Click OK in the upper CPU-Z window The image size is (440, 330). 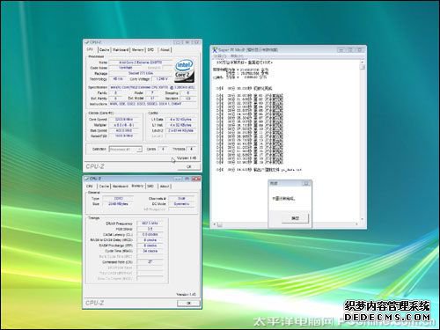pos(188,166)
